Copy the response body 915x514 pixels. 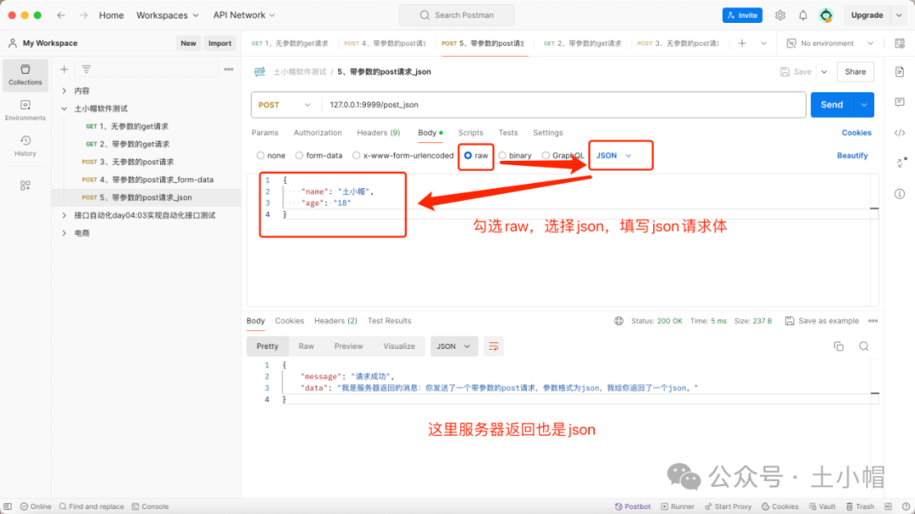coord(839,346)
